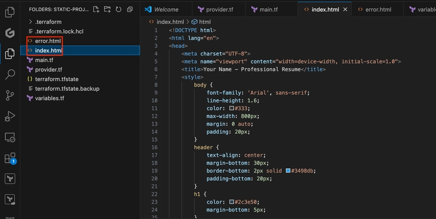Click the '<!DOCTYPE html>' line
This screenshot has width=436, height=219.
pos(192,30)
